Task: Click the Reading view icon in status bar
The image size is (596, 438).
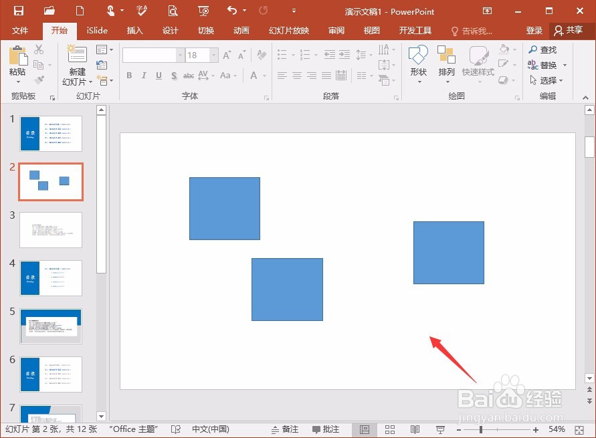Action: point(415,430)
